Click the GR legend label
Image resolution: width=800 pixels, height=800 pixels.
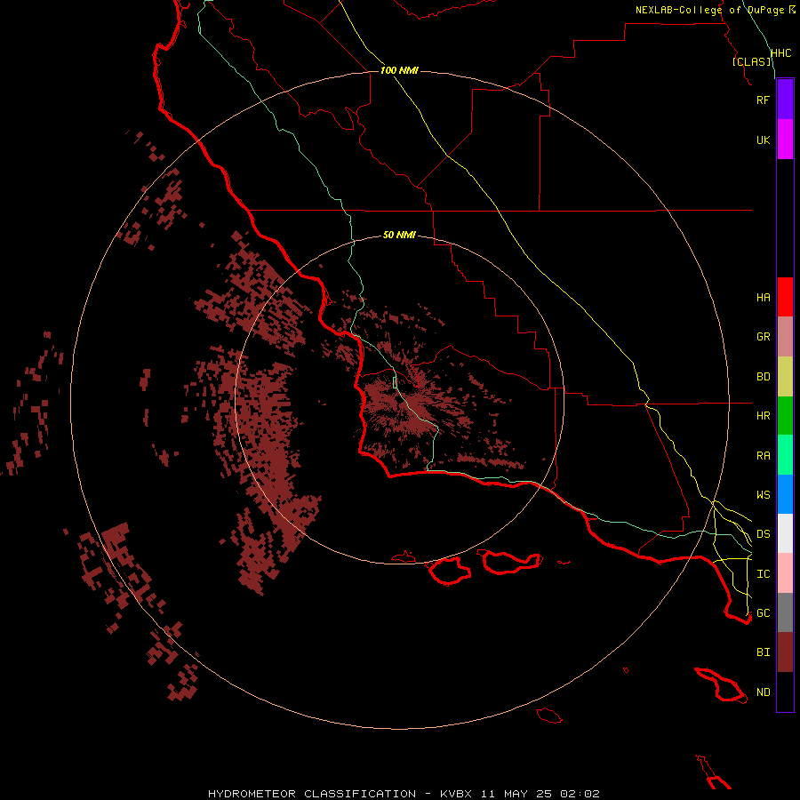coord(763,337)
